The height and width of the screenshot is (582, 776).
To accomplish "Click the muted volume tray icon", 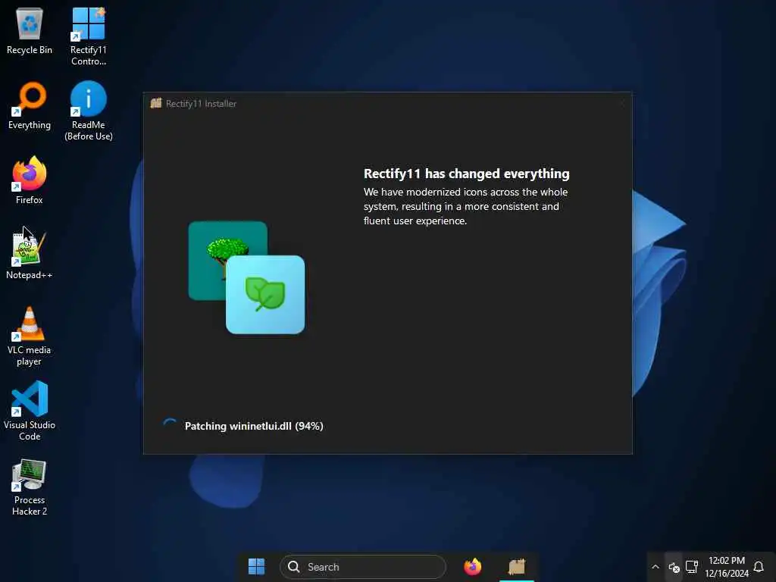I will [x=674, y=567].
